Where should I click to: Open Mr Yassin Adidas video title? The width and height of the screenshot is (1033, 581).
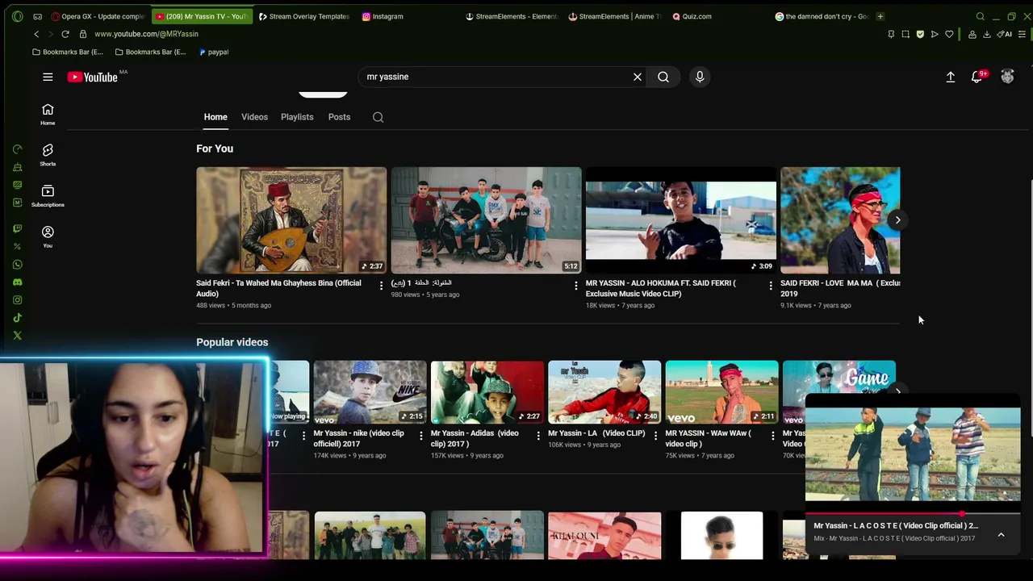(475, 438)
